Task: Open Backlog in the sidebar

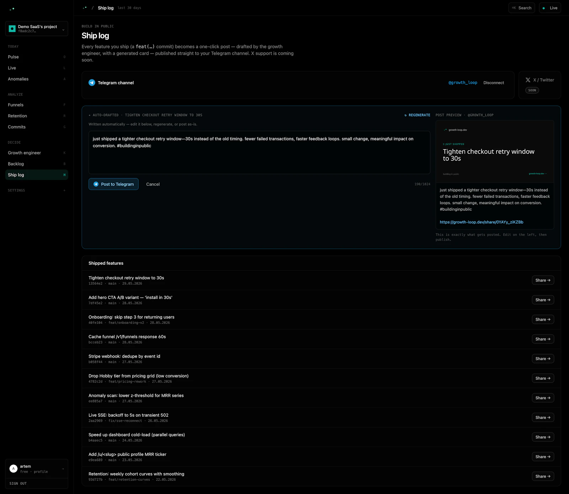Action: pos(37,164)
